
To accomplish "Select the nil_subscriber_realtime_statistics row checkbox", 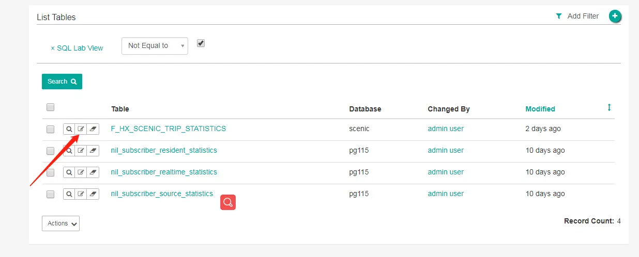I will pos(50,172).
